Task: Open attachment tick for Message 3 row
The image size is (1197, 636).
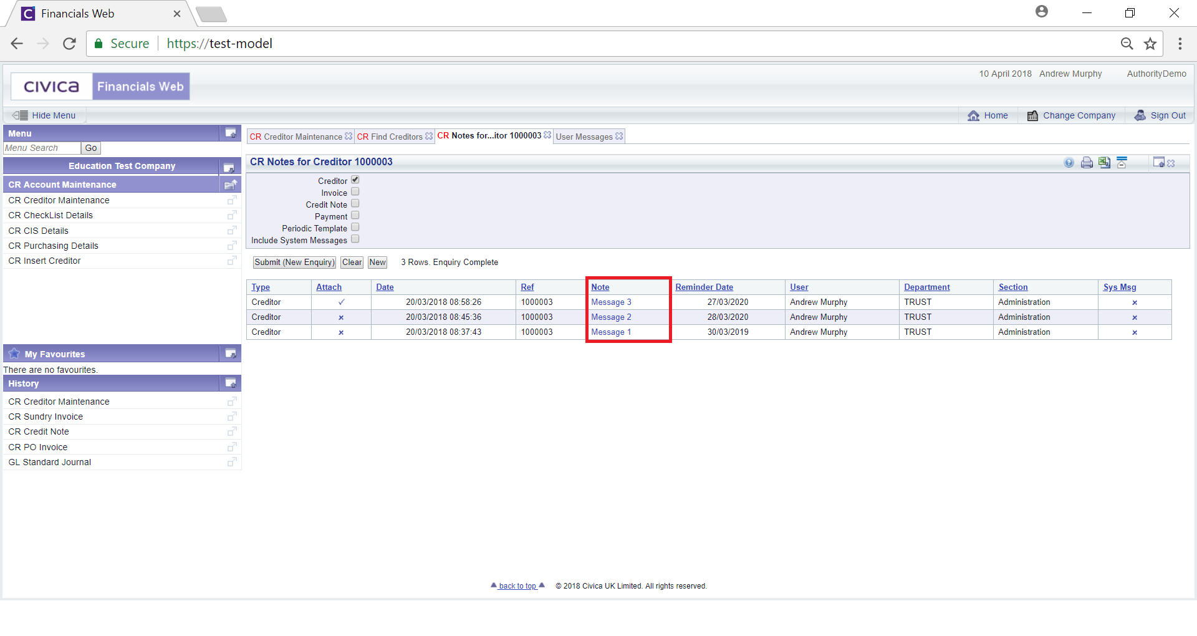Action: pyautogui.click(x=341, y=302)
